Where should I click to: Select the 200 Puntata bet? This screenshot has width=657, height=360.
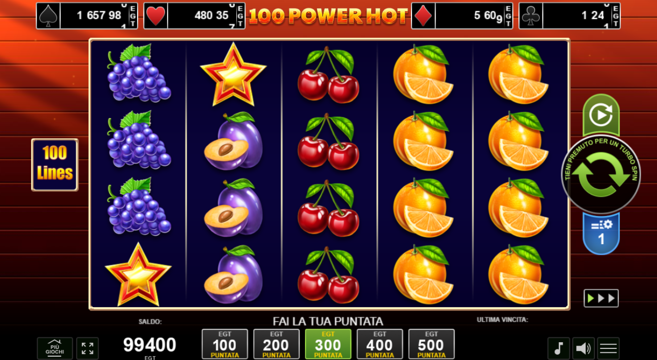coord(276,344)
